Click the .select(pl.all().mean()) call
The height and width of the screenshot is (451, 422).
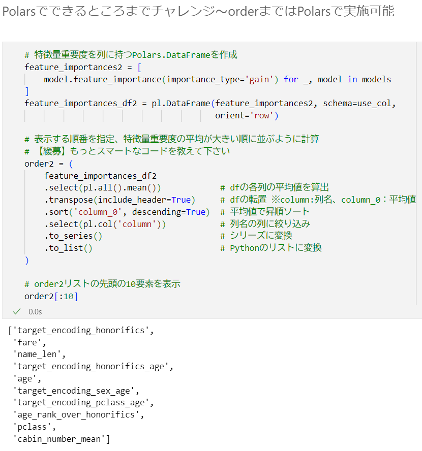(x=103, y=188)
